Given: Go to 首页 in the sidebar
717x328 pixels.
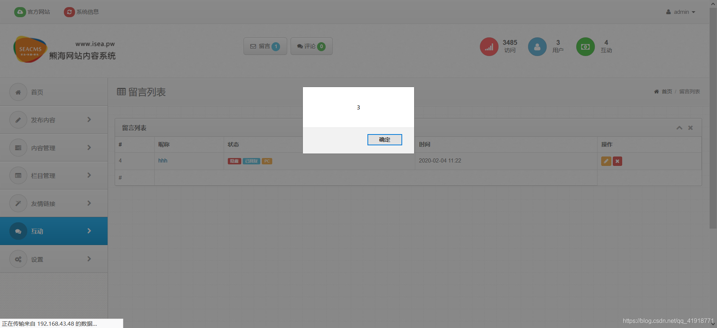Looking at the screenshot, I should [54, 92].
